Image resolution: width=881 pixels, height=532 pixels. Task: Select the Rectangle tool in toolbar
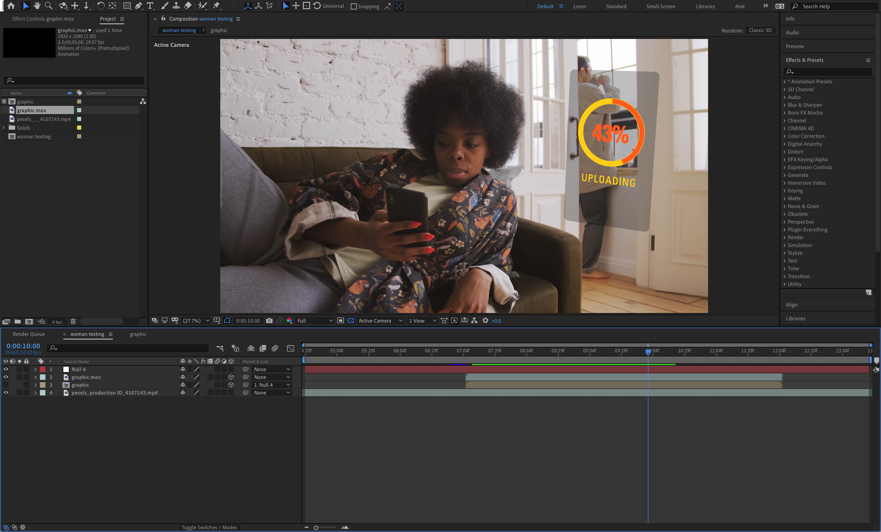click(x=126, y=5)
